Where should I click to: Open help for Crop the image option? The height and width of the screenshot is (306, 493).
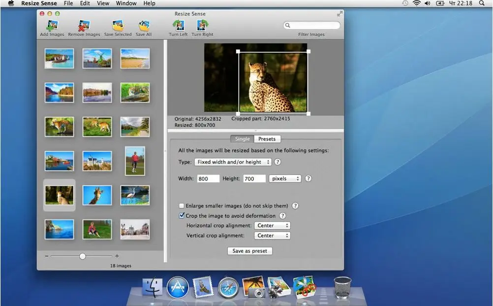pos(282,216)
